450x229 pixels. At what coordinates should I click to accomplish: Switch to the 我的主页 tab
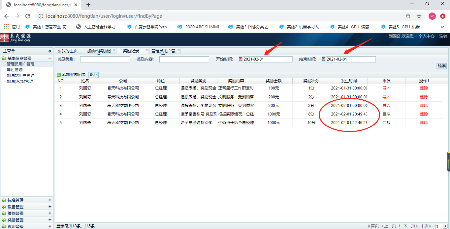tap(68, 51)
